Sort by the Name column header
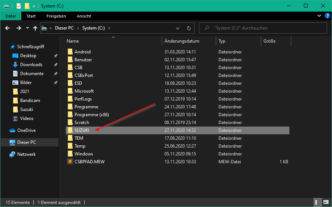 [73, 41]
